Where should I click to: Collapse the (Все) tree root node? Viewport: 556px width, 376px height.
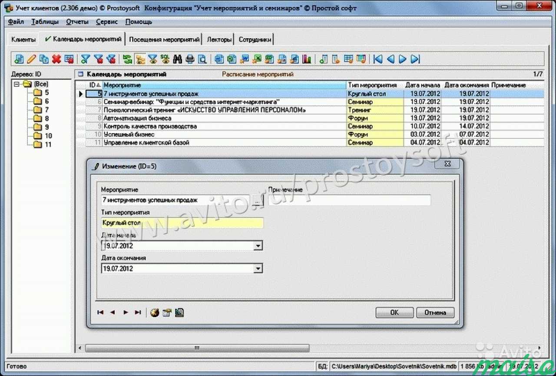pos(17,84)
